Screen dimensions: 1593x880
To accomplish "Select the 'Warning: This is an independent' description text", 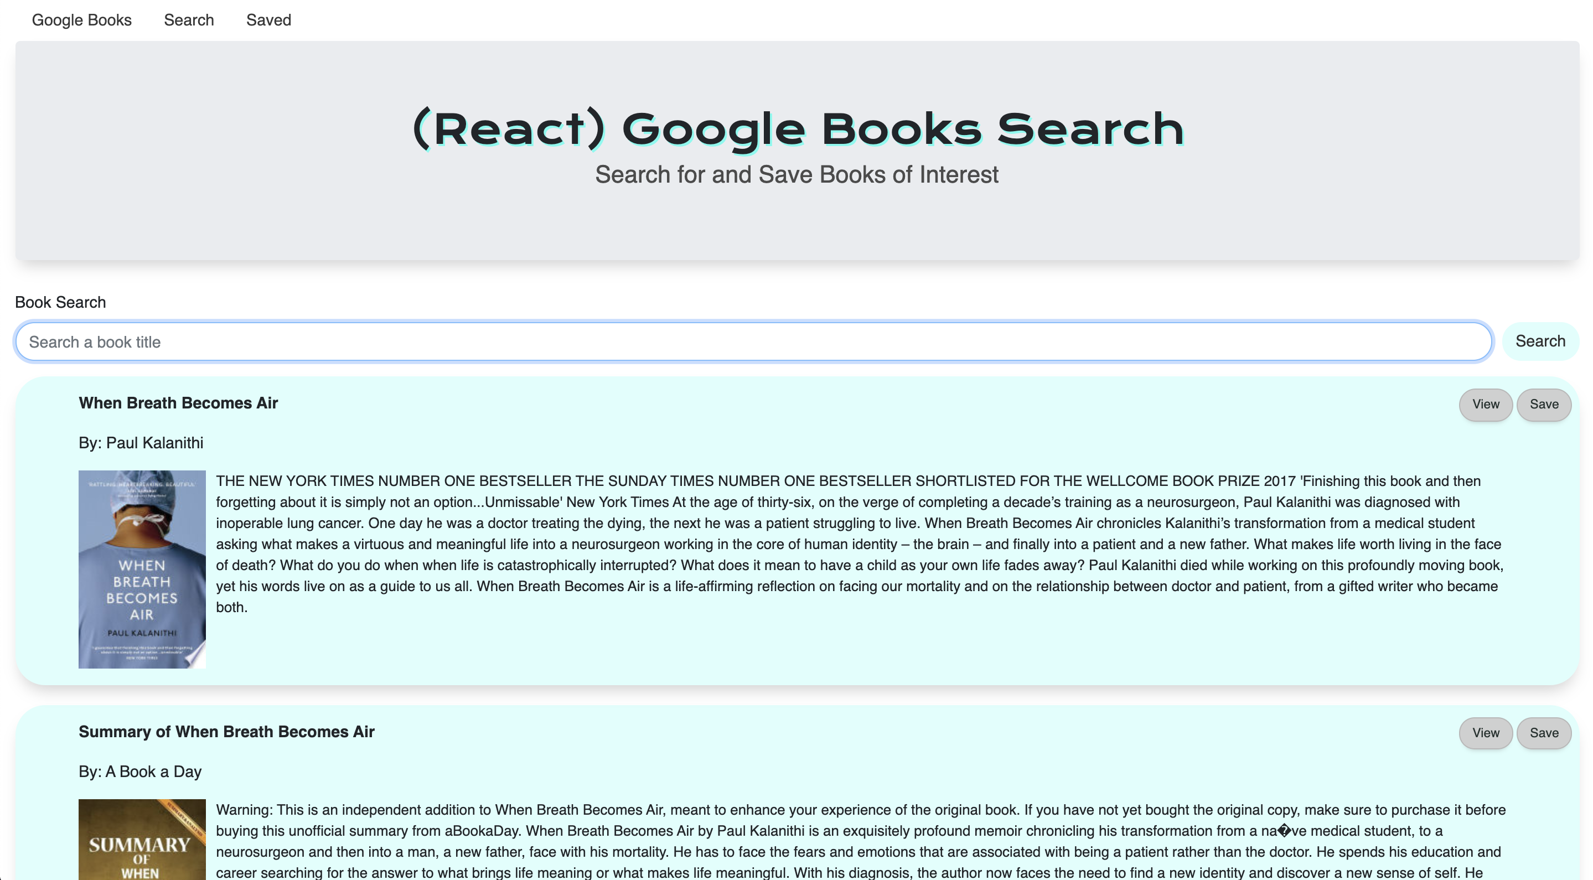I will coord(860,841).
